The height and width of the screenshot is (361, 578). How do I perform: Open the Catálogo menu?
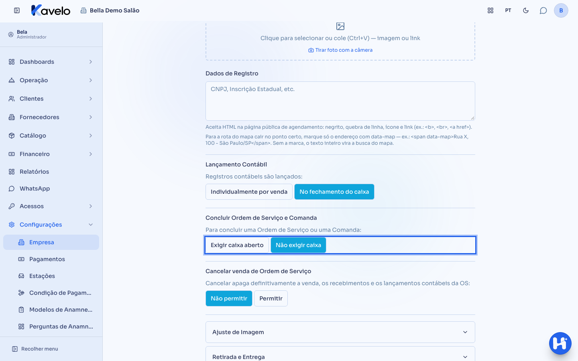(x=51, y=136)
